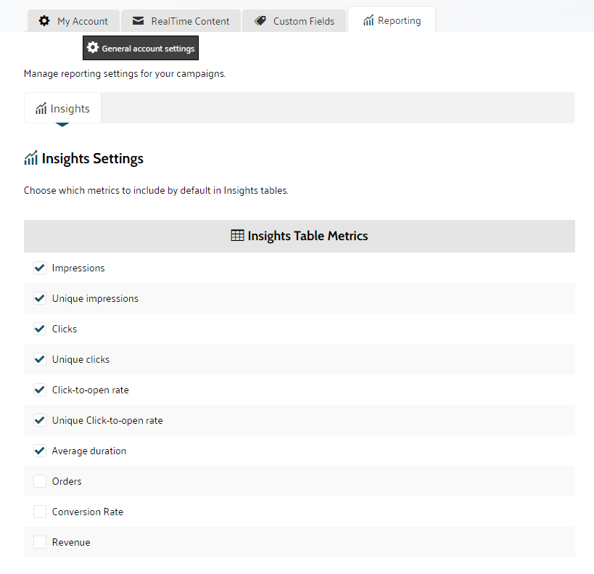This screenshot has height=574, width=594.
Task: Select the Insights sub-tab
Action: (x=63, y=109)
